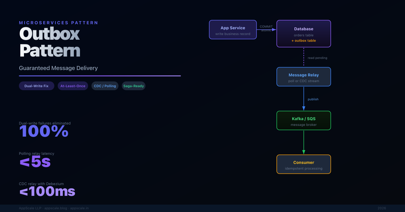This screenshot has height=212, width=405.
Task: Choose the CDC / Polling tag
Action: (x=105, y=86)
